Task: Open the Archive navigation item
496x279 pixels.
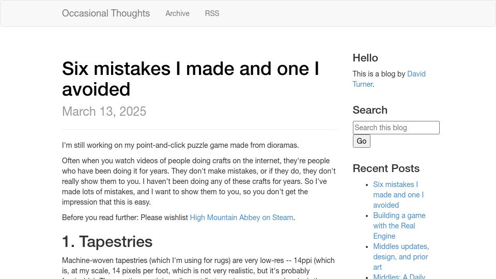Action: (177, 13)
